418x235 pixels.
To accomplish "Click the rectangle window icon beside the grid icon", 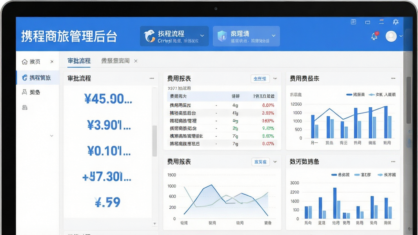I will [x=368, y=22].
